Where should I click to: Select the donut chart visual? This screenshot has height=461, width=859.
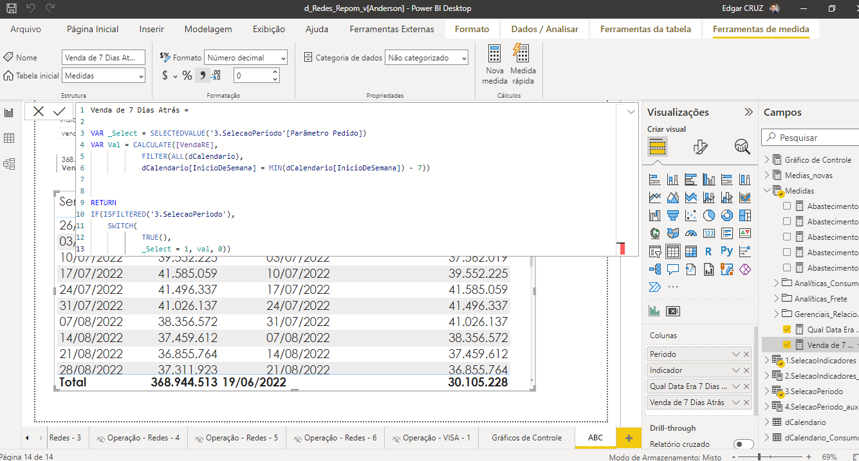pos(727,215)
